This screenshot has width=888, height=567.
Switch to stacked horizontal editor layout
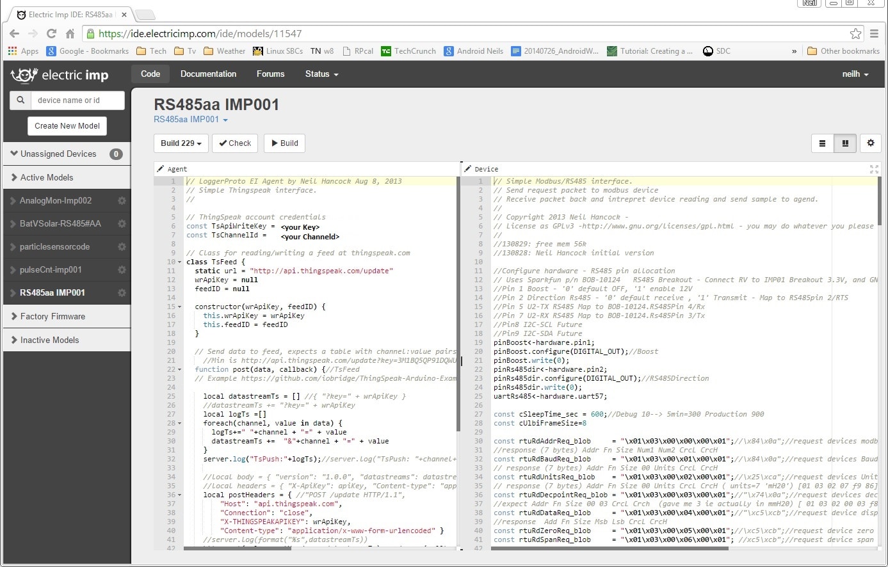(x=822, y=143)
